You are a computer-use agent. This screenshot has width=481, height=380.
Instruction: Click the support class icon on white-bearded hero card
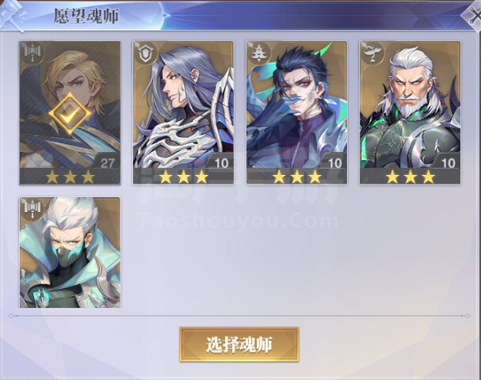372,55
